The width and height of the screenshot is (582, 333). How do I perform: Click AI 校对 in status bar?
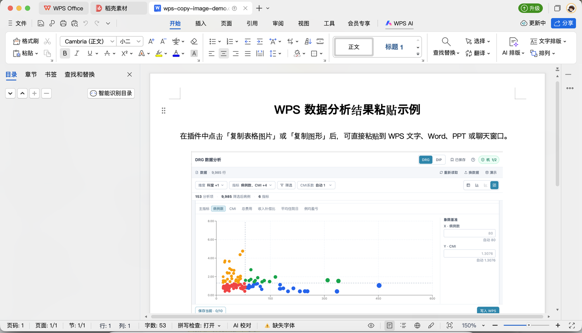coord(242,325)
